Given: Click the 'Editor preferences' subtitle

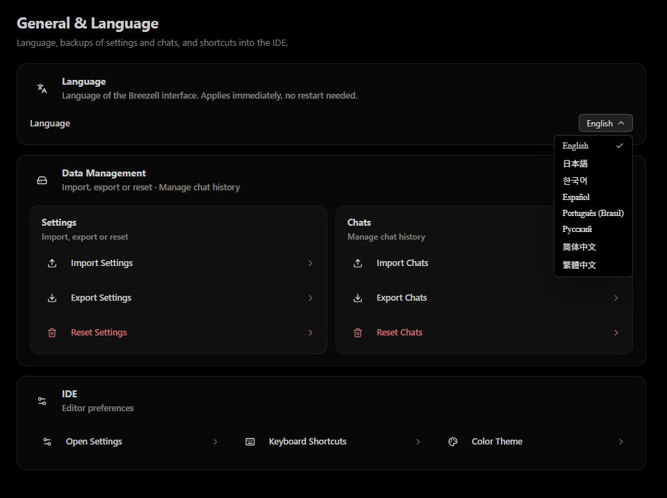Looking at the screenshot, I should click(98, 408).
